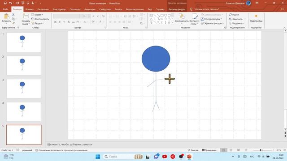The image size is (287, 161).
Task: Toggle Bold (Ж) formatting
Action: point(55,22)
